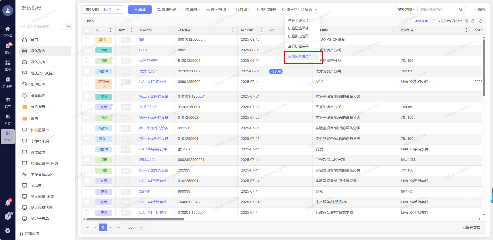Open the 高级搜索 link
Viewport: 493px width, 240px height.
tap(421, 21)
